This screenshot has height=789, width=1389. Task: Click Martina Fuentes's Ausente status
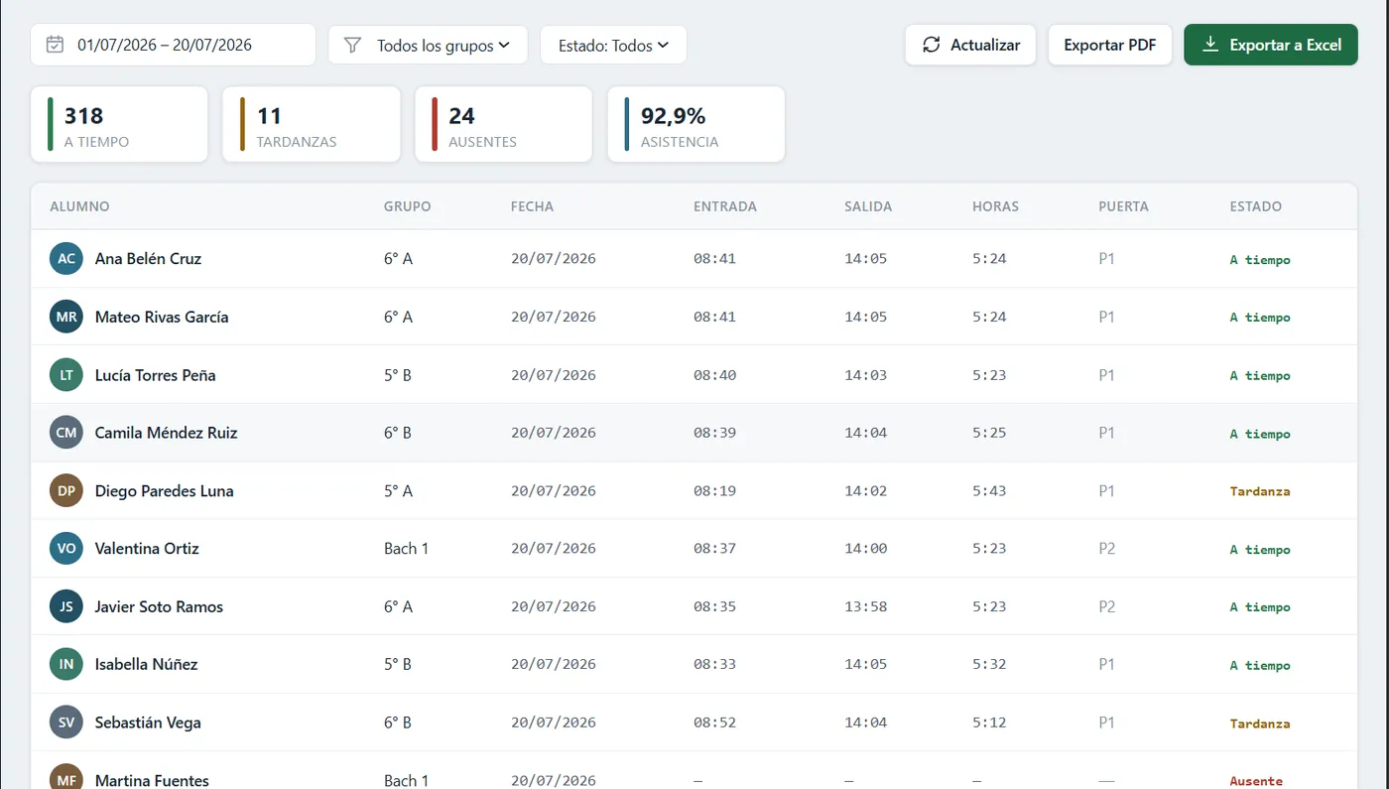coord(1256,781)
